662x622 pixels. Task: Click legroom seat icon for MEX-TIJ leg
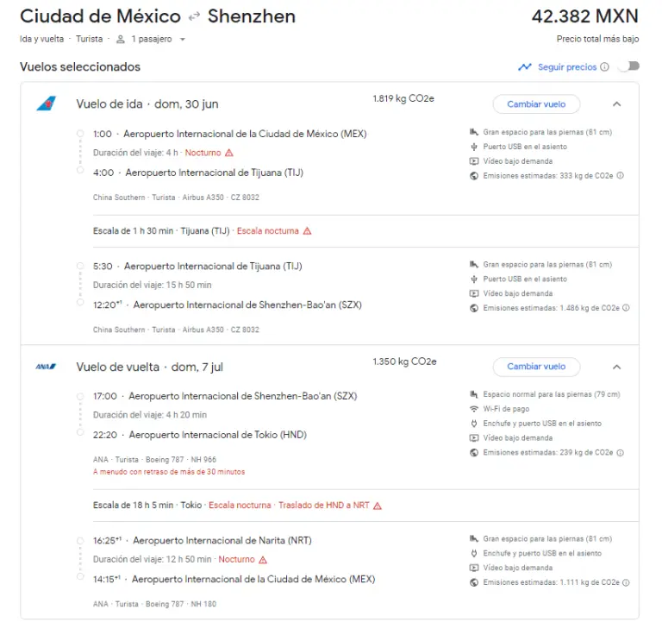(x=474, y=132)
